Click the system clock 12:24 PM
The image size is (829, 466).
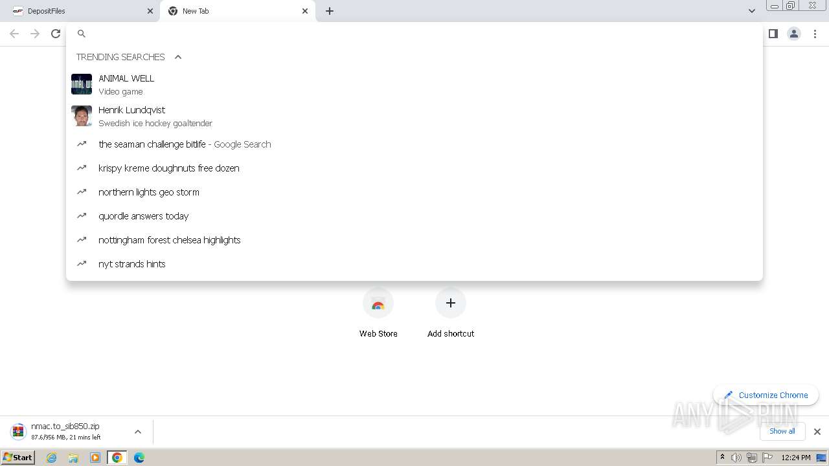[x=796, y=458]
